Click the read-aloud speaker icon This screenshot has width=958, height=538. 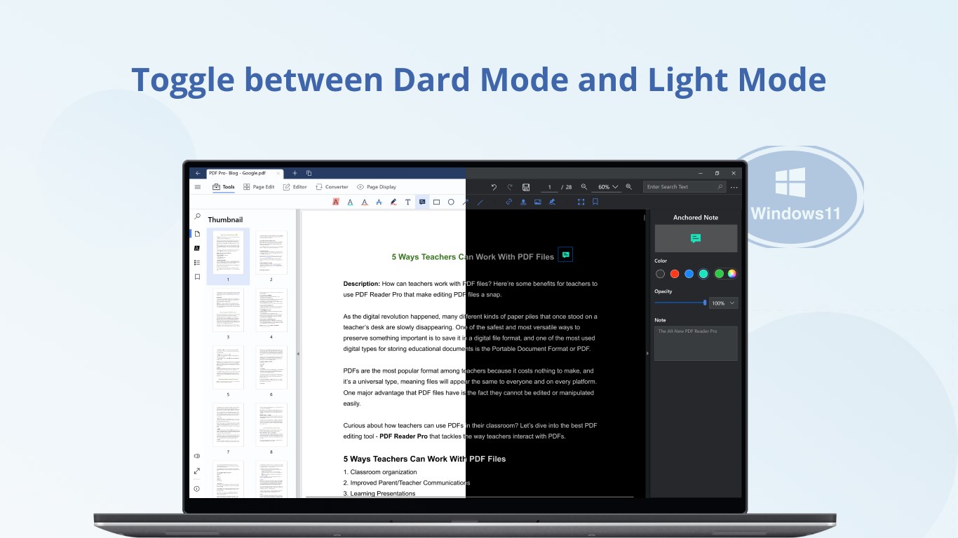(x=197, y=456)
